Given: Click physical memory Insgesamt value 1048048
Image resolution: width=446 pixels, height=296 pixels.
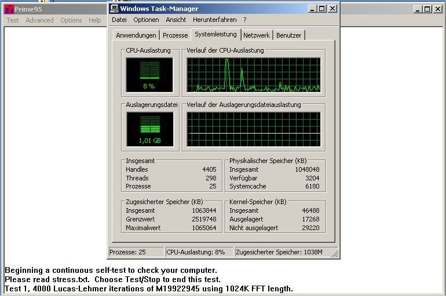Looking at the screenshot, I should click(307, 169).
